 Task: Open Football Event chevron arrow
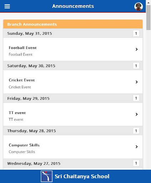(137, 49)
